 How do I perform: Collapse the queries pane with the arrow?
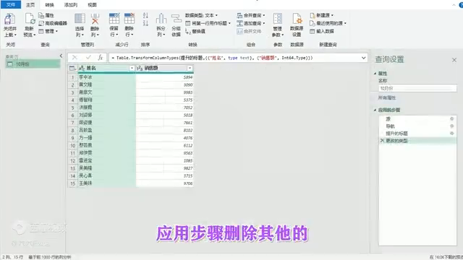(x=61, y=56)
